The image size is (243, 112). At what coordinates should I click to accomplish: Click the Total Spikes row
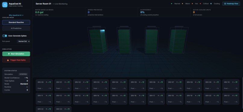click(x=16, y=81)
